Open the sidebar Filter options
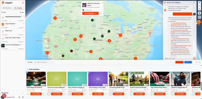 [x=4, y=12]
